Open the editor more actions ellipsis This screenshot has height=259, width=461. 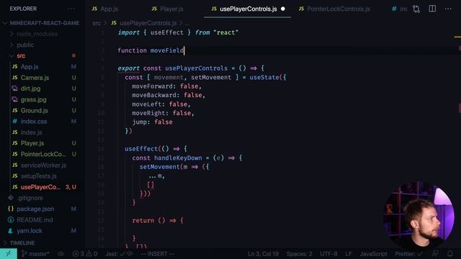pos(448,9)
